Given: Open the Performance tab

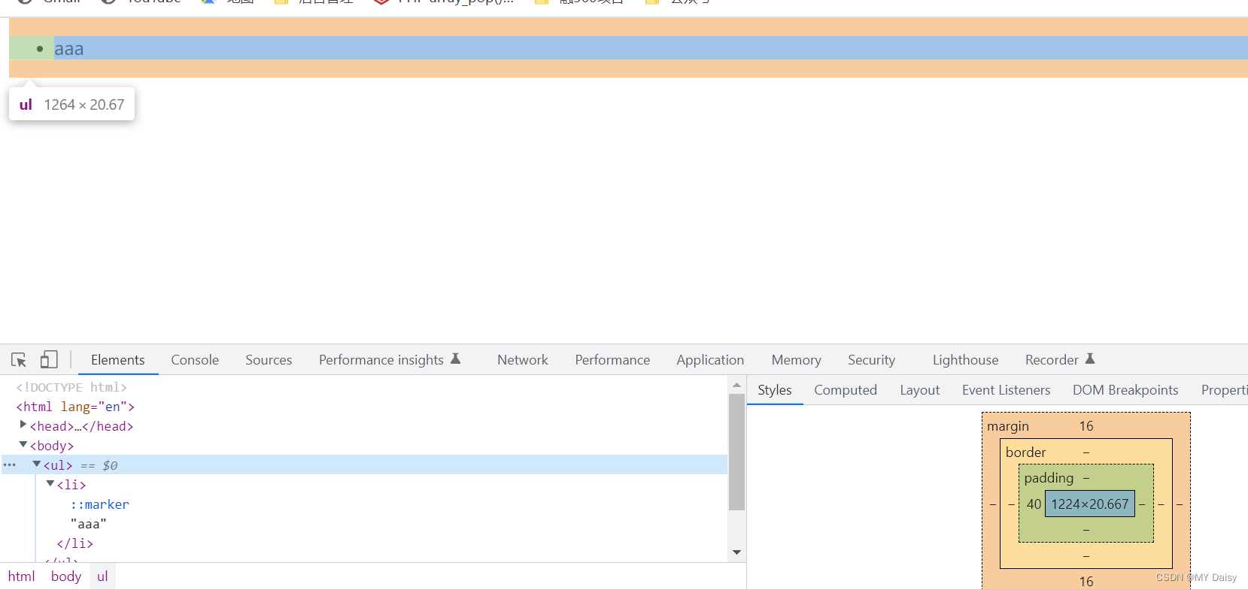Looking at the screenshot, I should 612,360.
